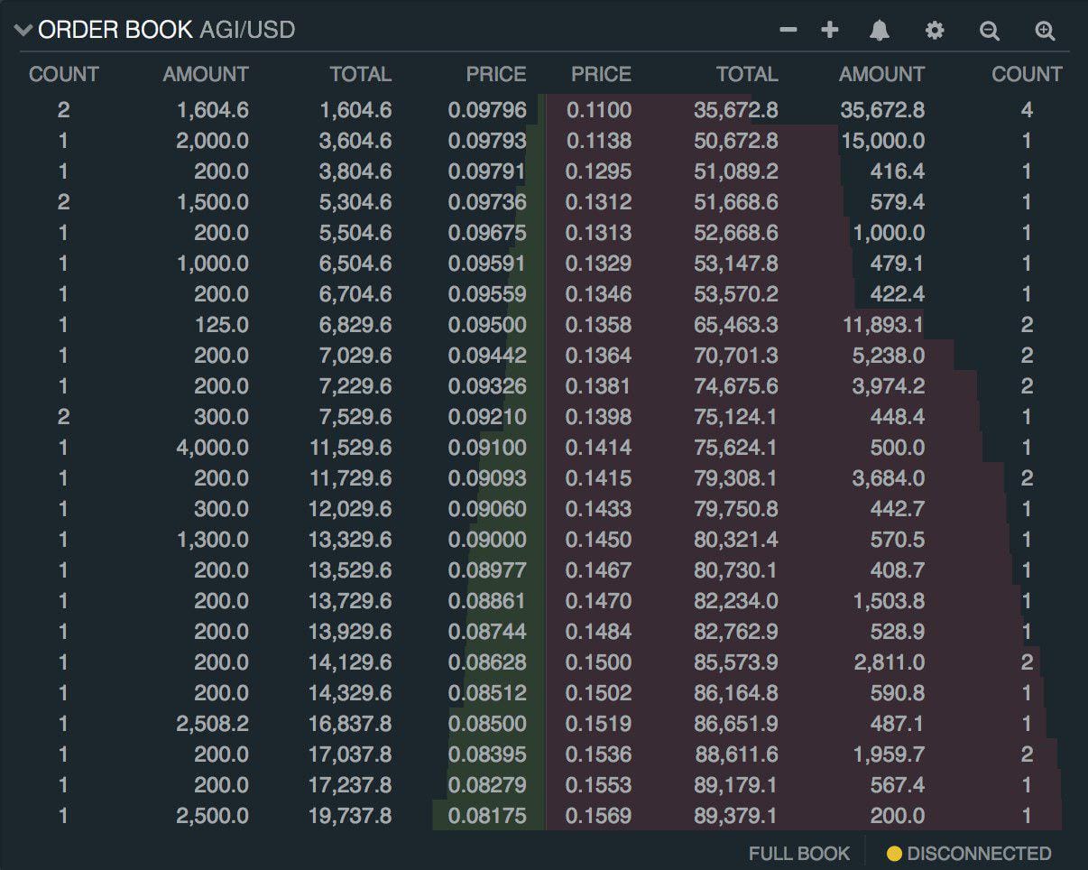Open order book settings gear
The height and width of the screenshot is (870, 1088).
pos(935,31)
